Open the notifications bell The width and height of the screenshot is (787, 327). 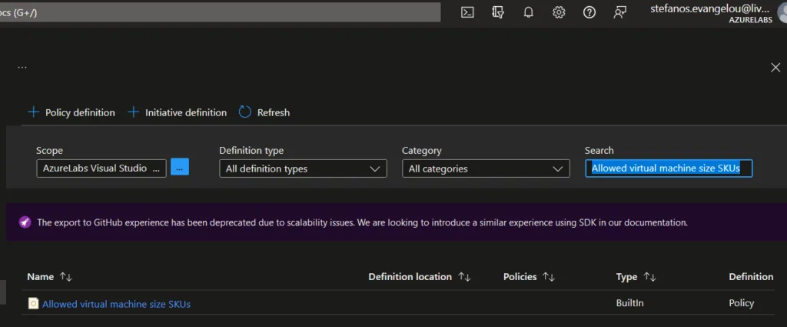[x=528, y=12]
